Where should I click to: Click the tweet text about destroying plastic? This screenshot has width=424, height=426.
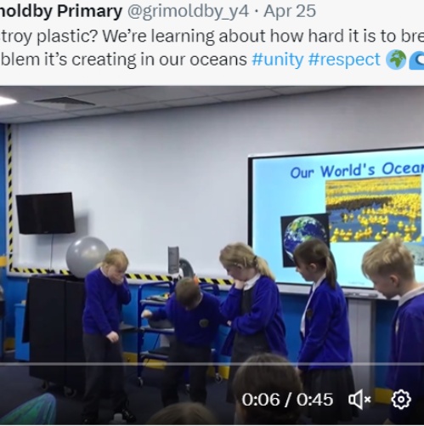tap(212, 36)
